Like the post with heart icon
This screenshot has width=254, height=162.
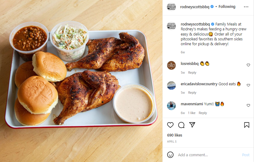point(170,125)
